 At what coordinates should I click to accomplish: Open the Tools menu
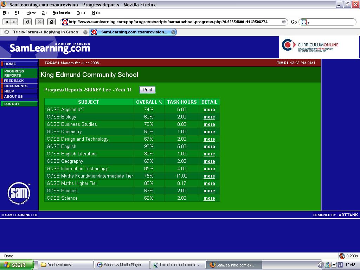(x=82, y=13)
